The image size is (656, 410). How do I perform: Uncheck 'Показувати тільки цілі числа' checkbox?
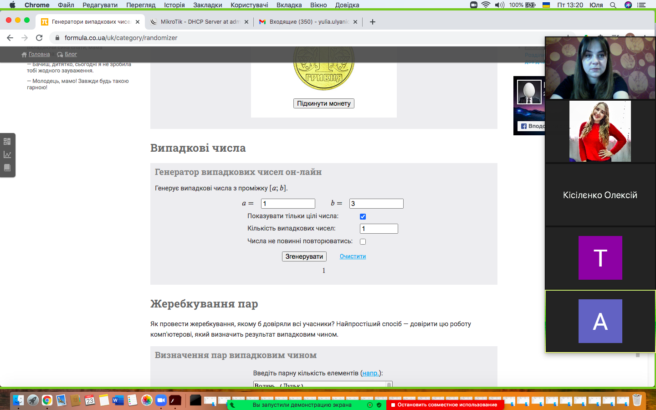coord(363,216)
